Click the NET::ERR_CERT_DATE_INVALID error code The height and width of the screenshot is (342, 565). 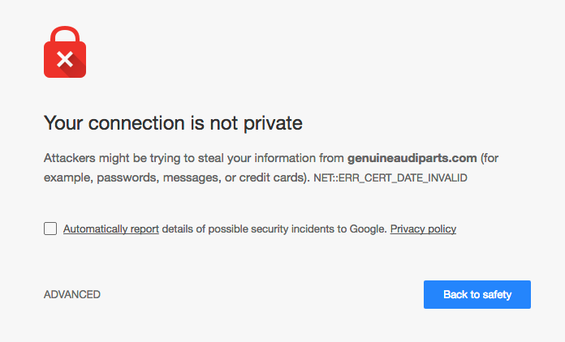click(x=390, y=178)
